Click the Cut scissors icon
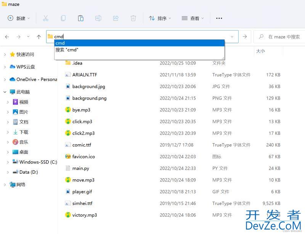305x234 pixels. (45, 18)
